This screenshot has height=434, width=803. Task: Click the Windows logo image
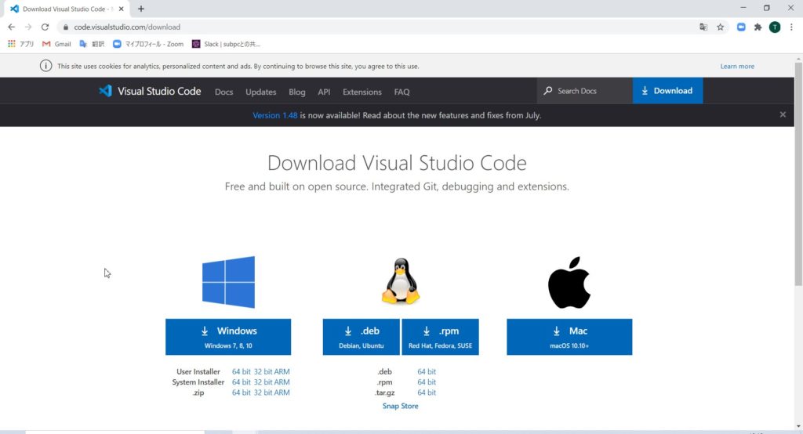(x=228, y=282)
